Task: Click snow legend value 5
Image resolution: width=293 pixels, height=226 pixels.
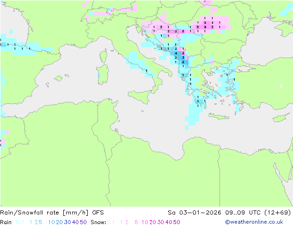Action: [136, 222]
